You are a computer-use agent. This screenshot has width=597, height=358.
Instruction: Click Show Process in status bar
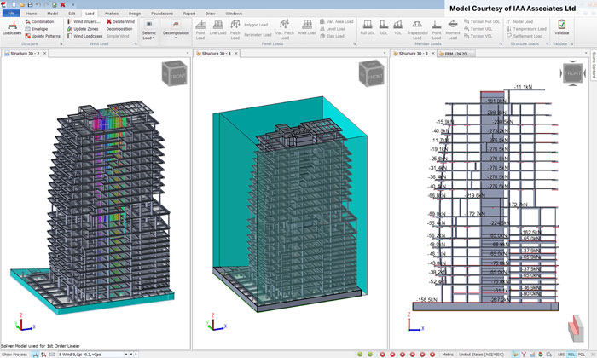coord(14,354)
